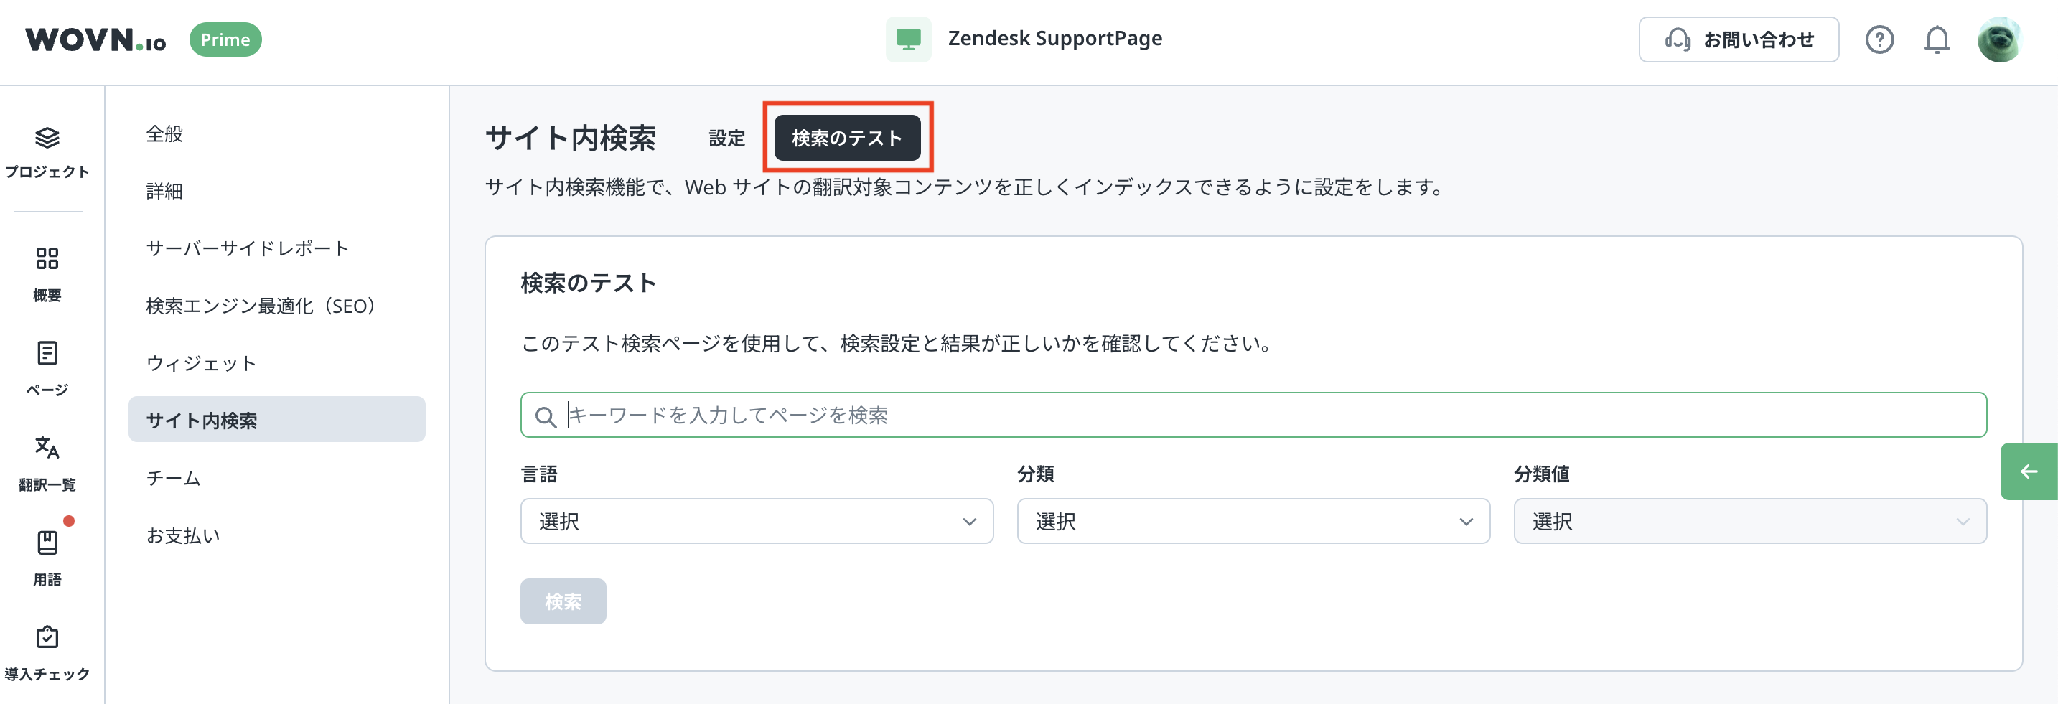Open ウィジェット settings menu item
Screen dimensions: 2058x704
[201, 363]
